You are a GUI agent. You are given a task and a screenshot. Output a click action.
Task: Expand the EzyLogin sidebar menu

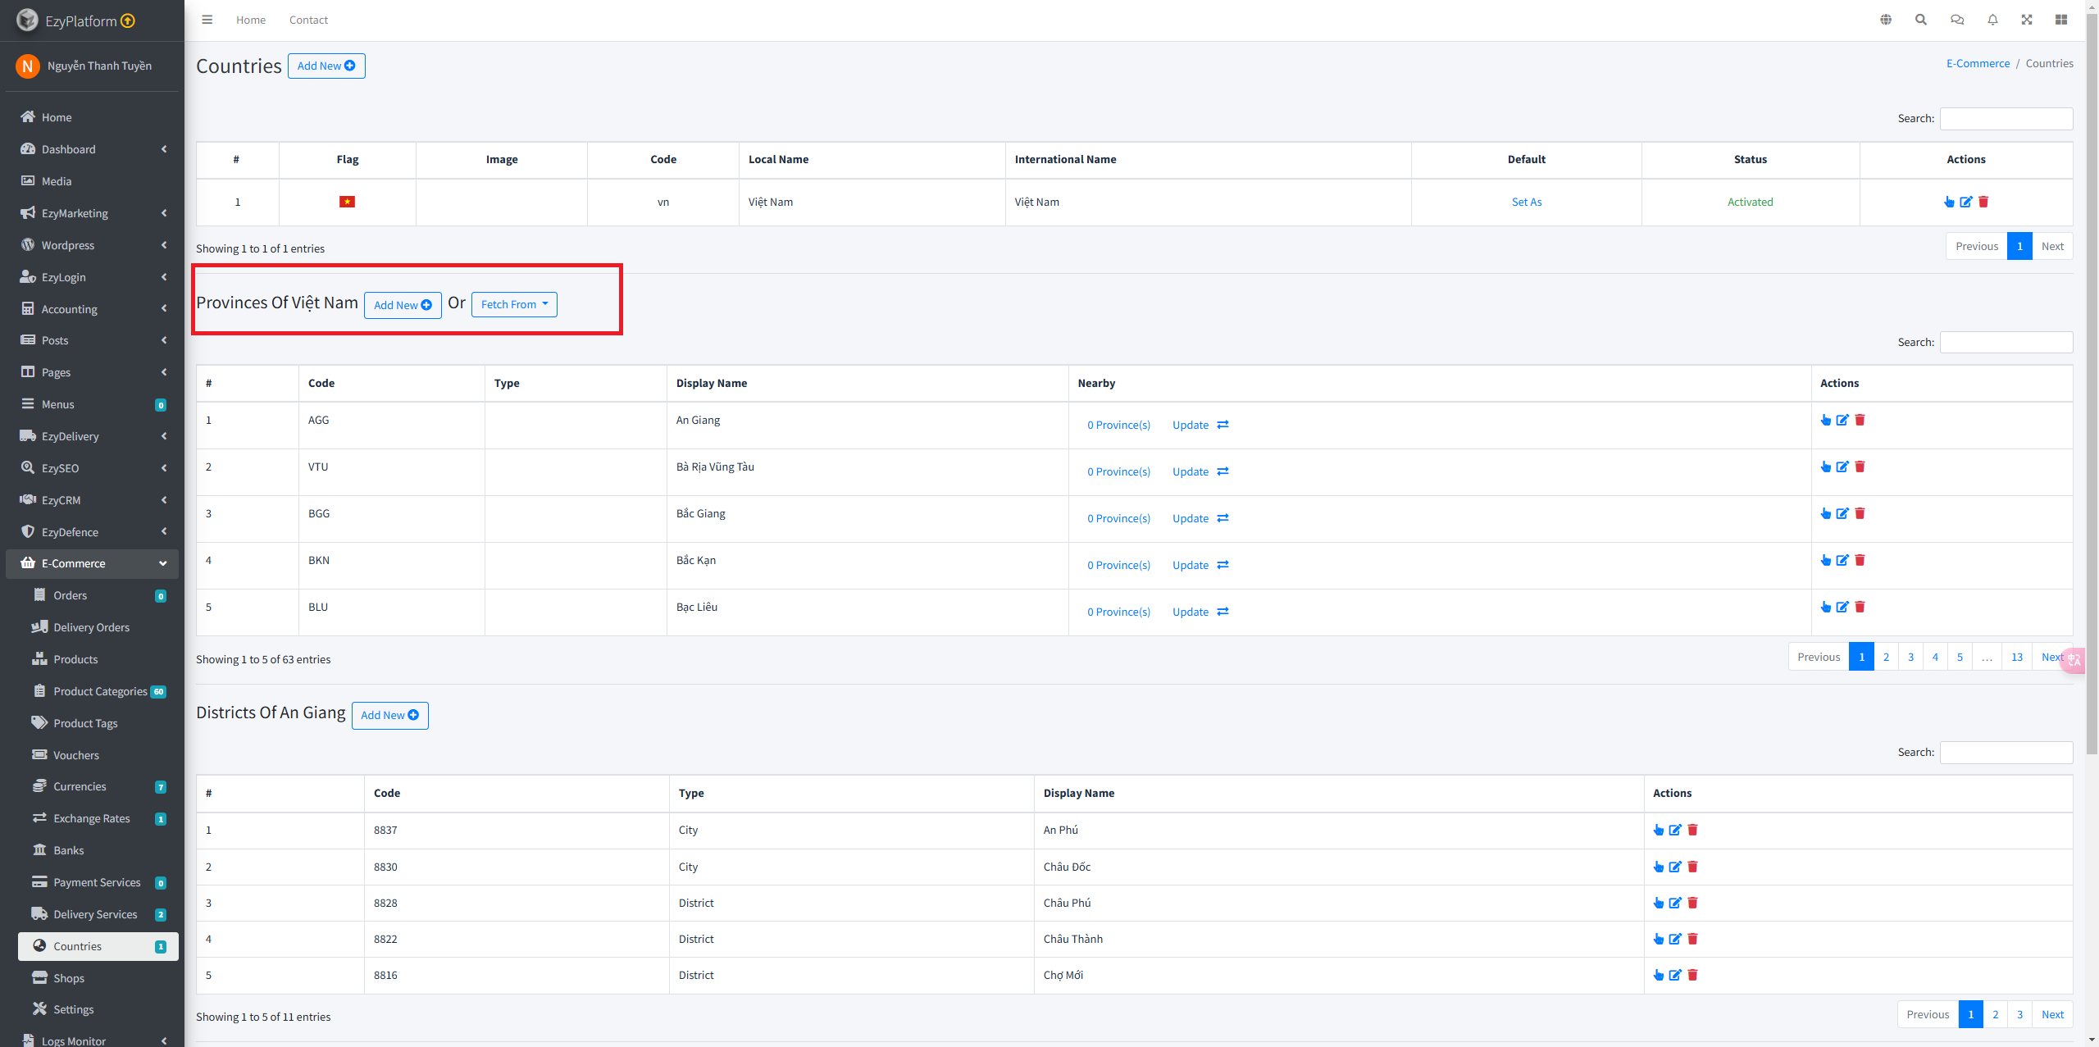(92, 277)
